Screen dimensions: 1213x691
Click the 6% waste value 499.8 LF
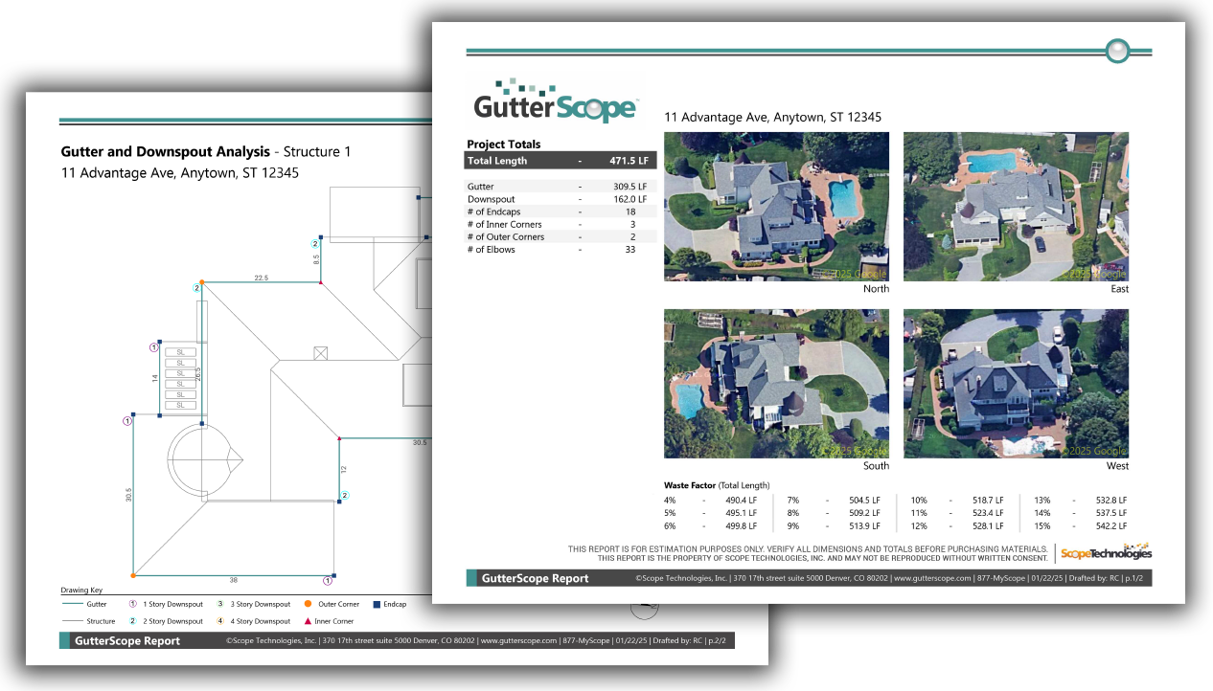tap(741, 525)
